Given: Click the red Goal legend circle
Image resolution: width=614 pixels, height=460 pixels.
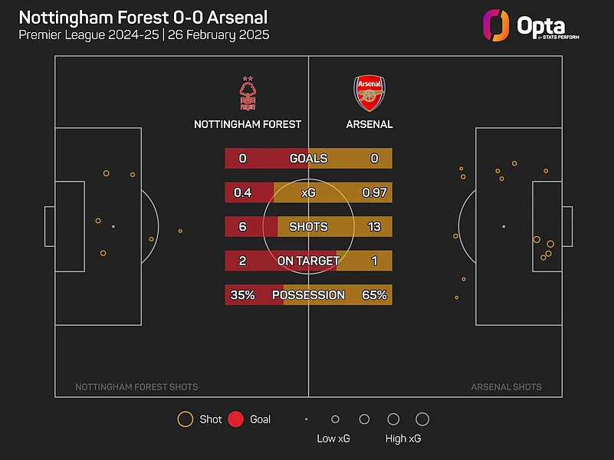Looking at the screenshot, I should coord(236,419).
